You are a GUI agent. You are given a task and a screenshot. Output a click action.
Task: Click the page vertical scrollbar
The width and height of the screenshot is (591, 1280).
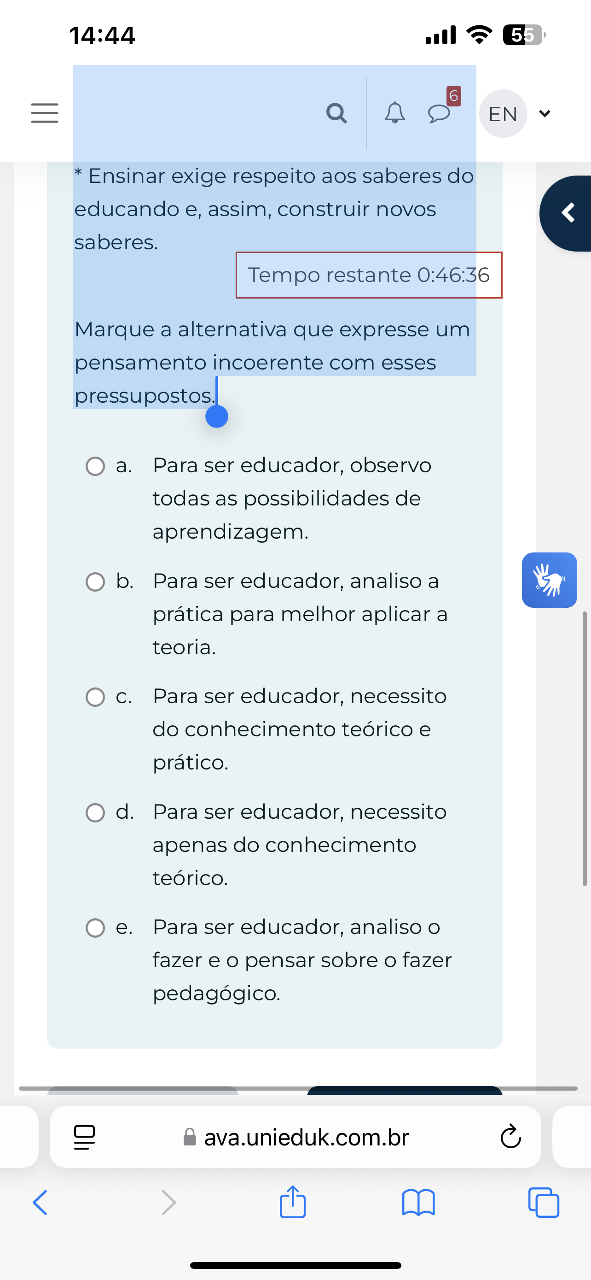pos(585,748)
